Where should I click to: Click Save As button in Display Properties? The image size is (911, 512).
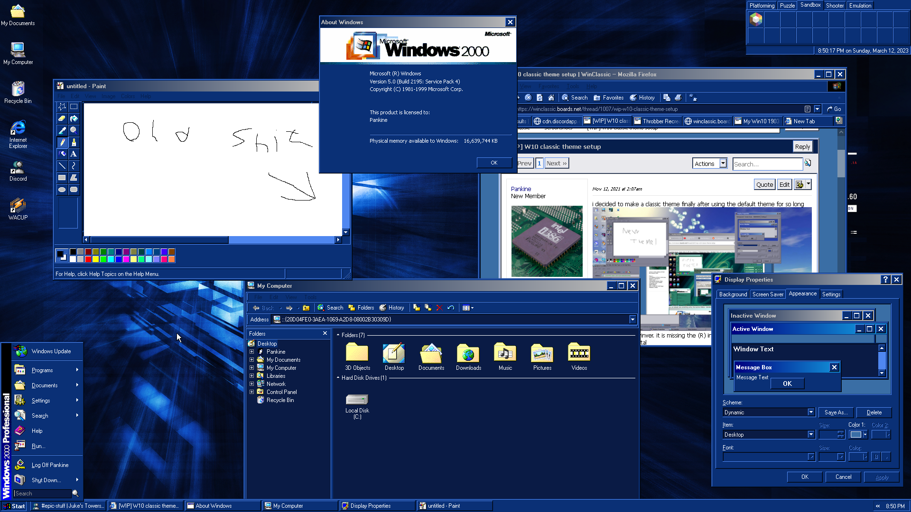[x=836, y=412]
